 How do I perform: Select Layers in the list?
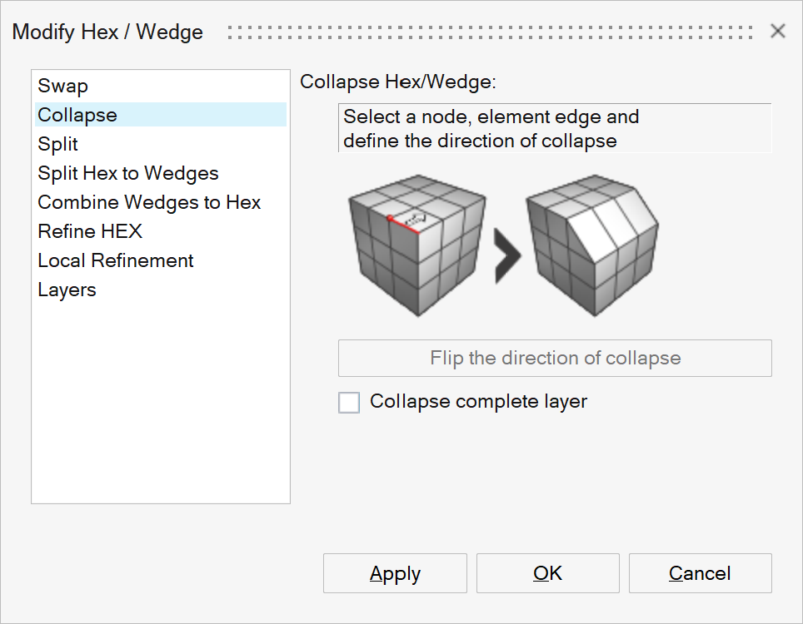(67, 290)
